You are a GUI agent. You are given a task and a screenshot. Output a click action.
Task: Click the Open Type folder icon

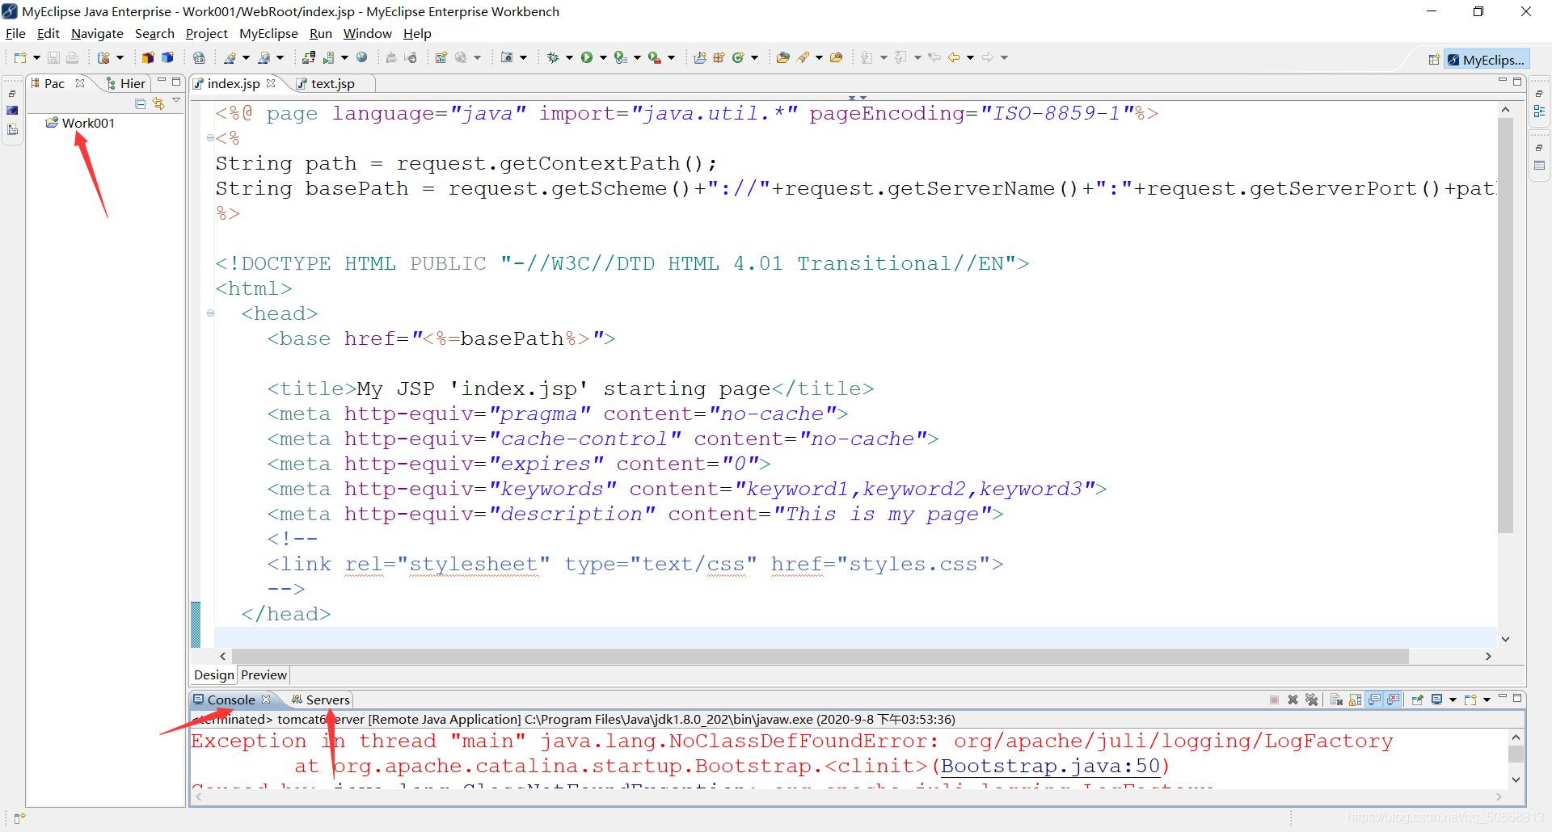coord(782,57)
